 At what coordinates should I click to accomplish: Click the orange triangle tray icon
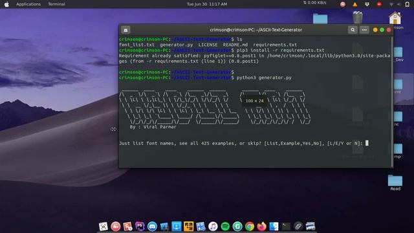(x=355, y=5)
